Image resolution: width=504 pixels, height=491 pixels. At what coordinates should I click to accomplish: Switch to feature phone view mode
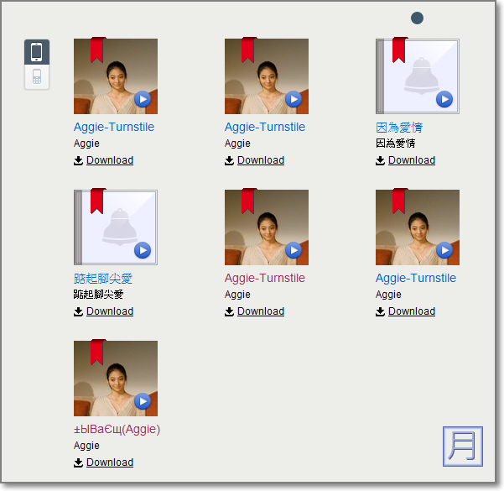pos(37,77)
